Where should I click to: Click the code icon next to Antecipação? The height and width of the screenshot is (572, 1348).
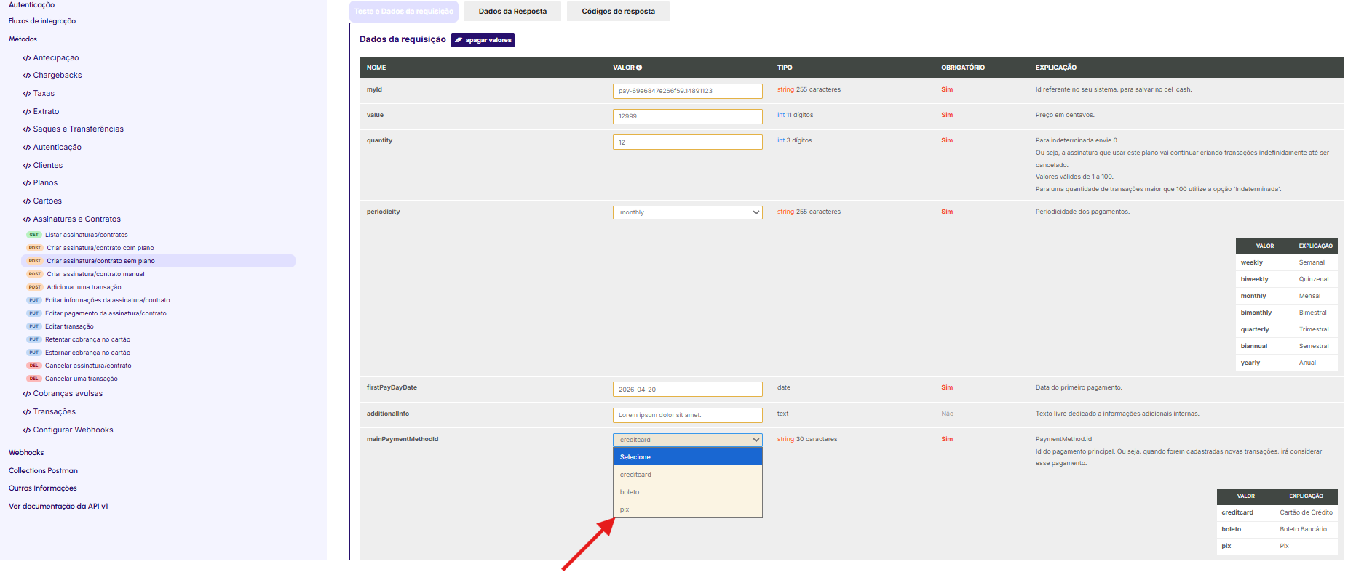click(26, 58)
